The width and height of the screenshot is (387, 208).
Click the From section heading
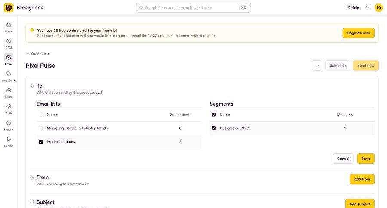point(43,177)
